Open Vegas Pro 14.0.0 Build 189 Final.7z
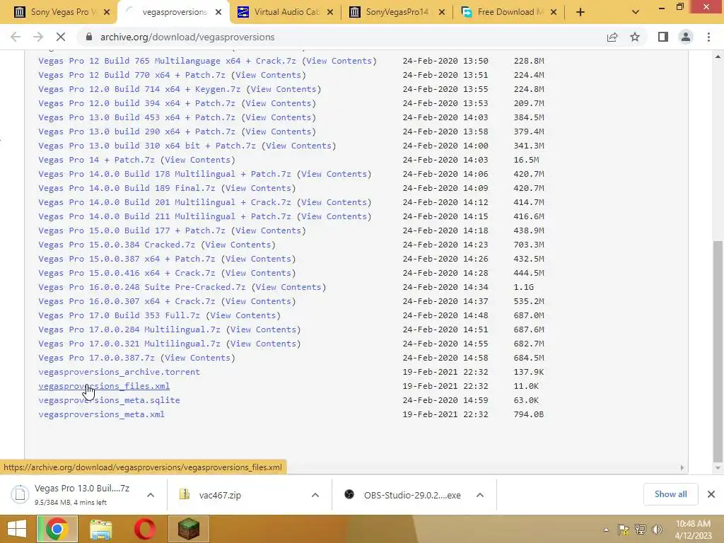 click(127, 188)
